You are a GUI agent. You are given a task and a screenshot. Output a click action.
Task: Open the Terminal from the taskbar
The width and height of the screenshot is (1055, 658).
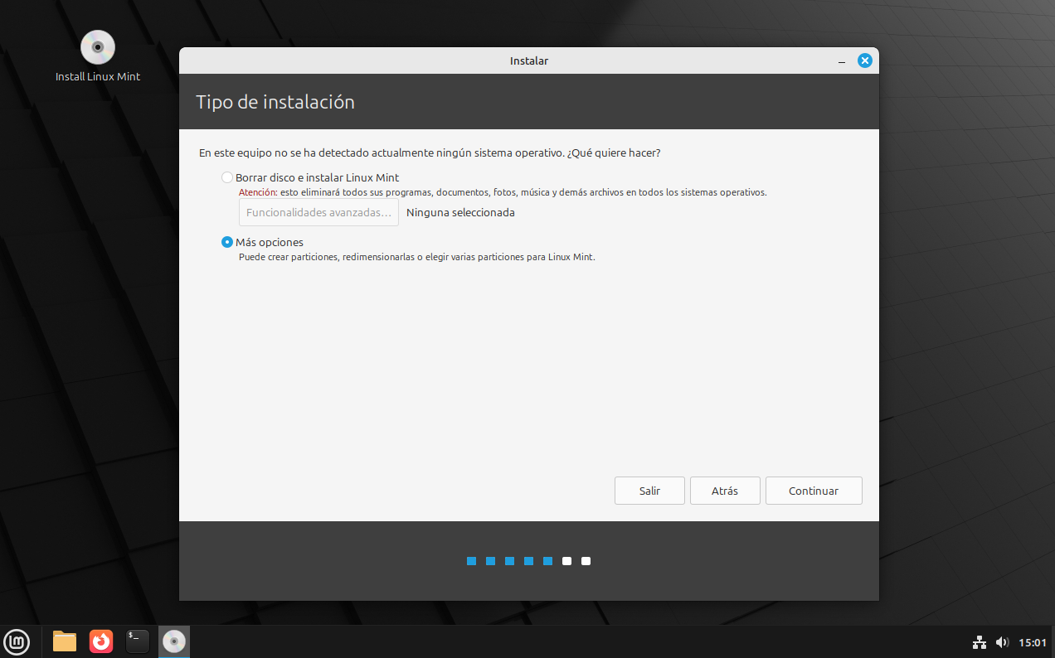point(138,641)
